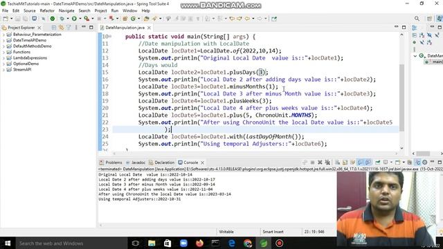
Task: Click the Open Console icon
Action: (x=398, y=163)
